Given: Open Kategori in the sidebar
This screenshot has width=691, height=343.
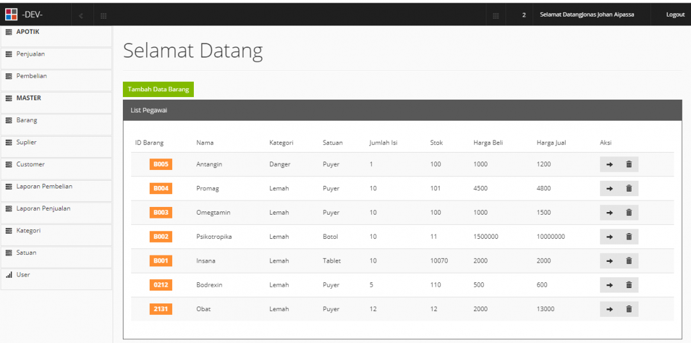Looking at the screenshot, I should 56,235.
